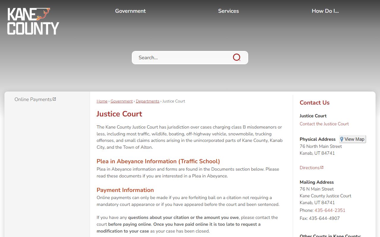Viewport: 380px width, 237px height.
Task: Click Contact the Justice Court link
Action: coord(324,124)
